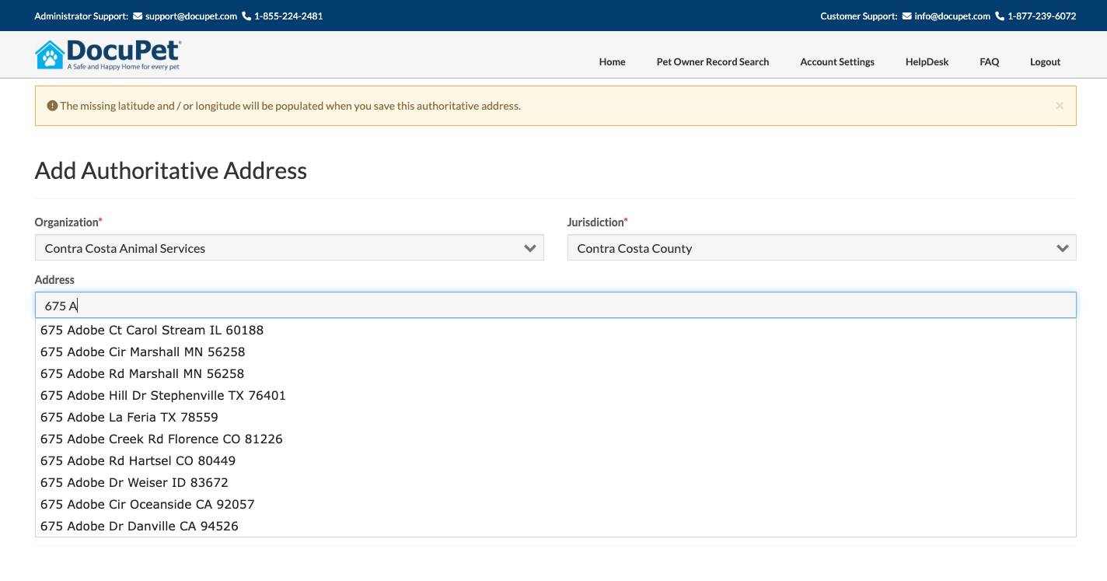The image size is (1107, 581).
Task: Click the envelope icon beside support@docupet.com
Action: [138, 16]
